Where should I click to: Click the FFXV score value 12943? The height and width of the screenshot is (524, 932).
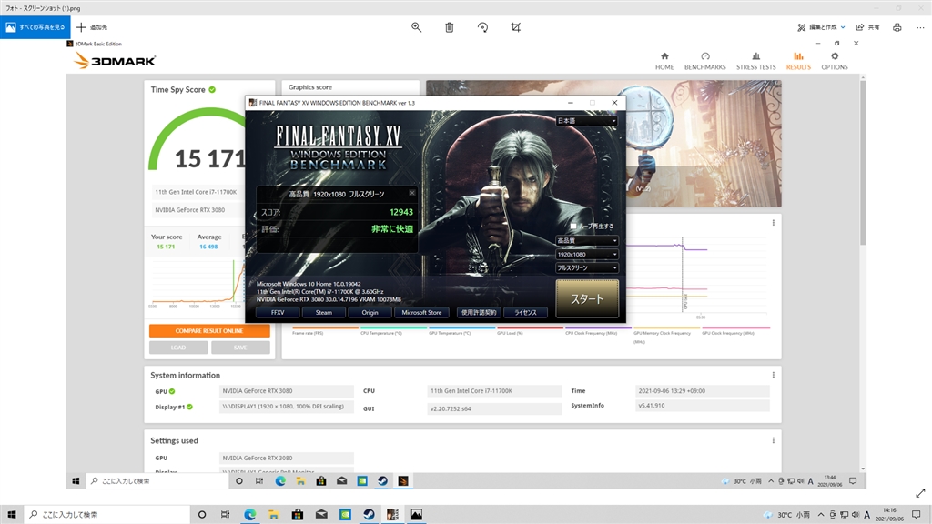401,212
